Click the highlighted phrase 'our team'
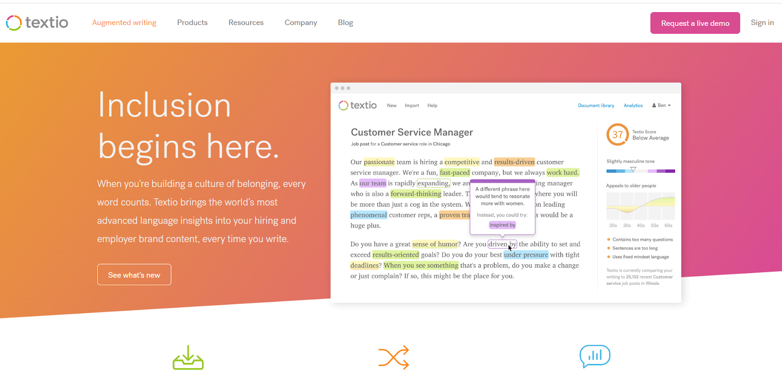The width and height of the screenshot is (782, 377). point(373,183)
